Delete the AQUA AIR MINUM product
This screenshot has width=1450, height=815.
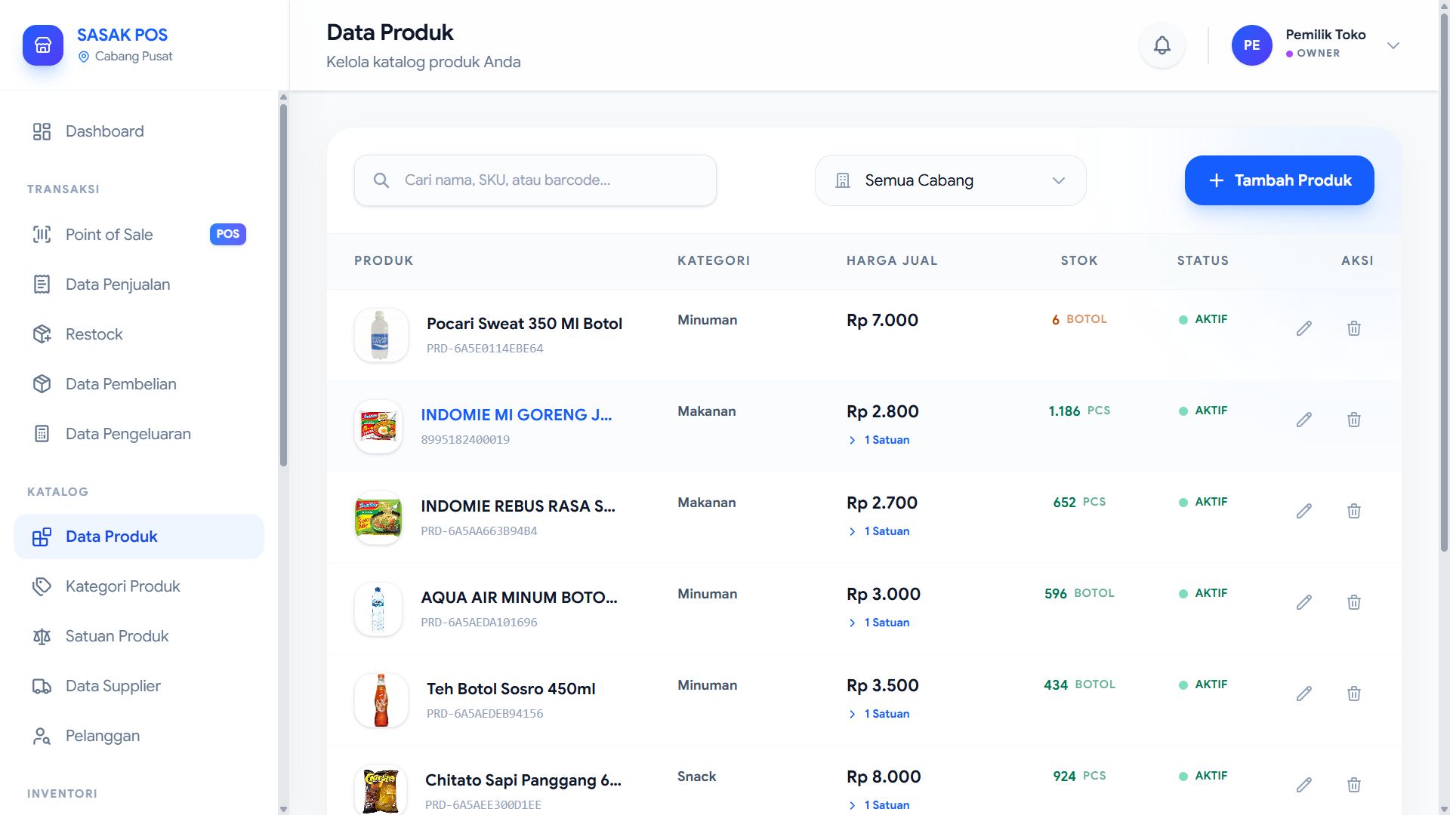click(1353, 602)
